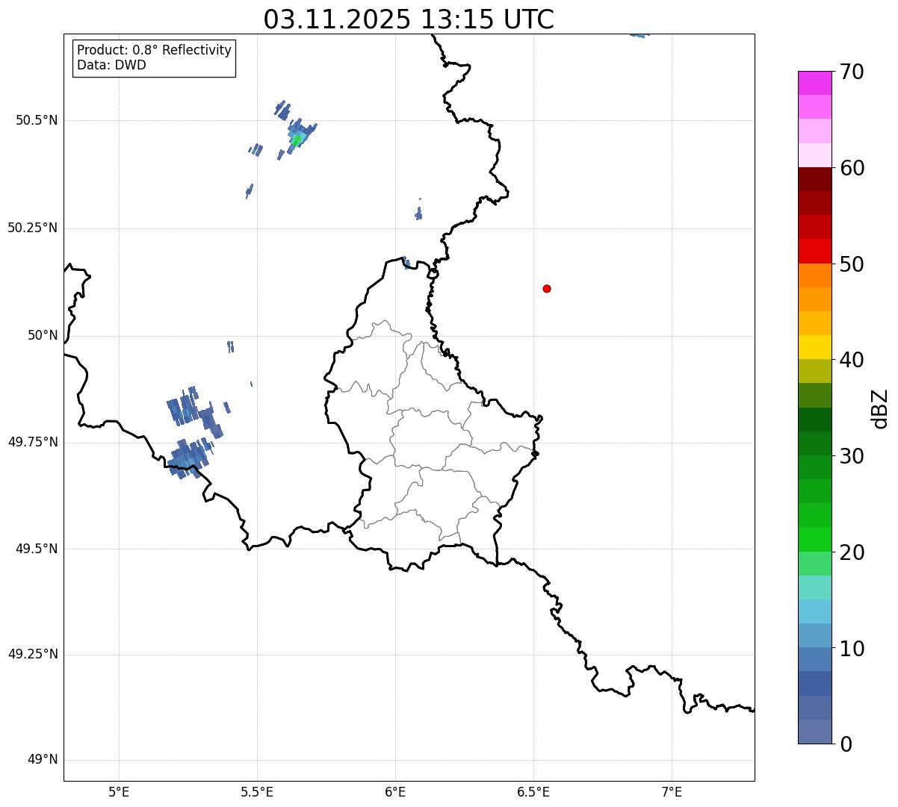The image size is (898, 807).
Task: Click the plot title "03.11.2025 13:15 UTC"
Action: click(x=409, y=19)
